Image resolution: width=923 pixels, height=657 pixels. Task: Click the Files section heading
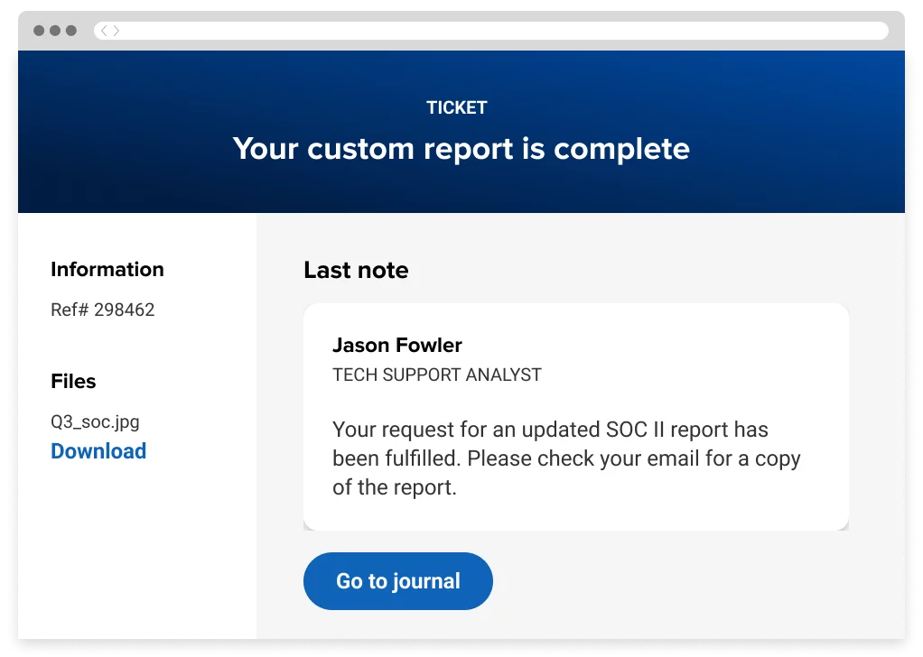coord(73,381)
